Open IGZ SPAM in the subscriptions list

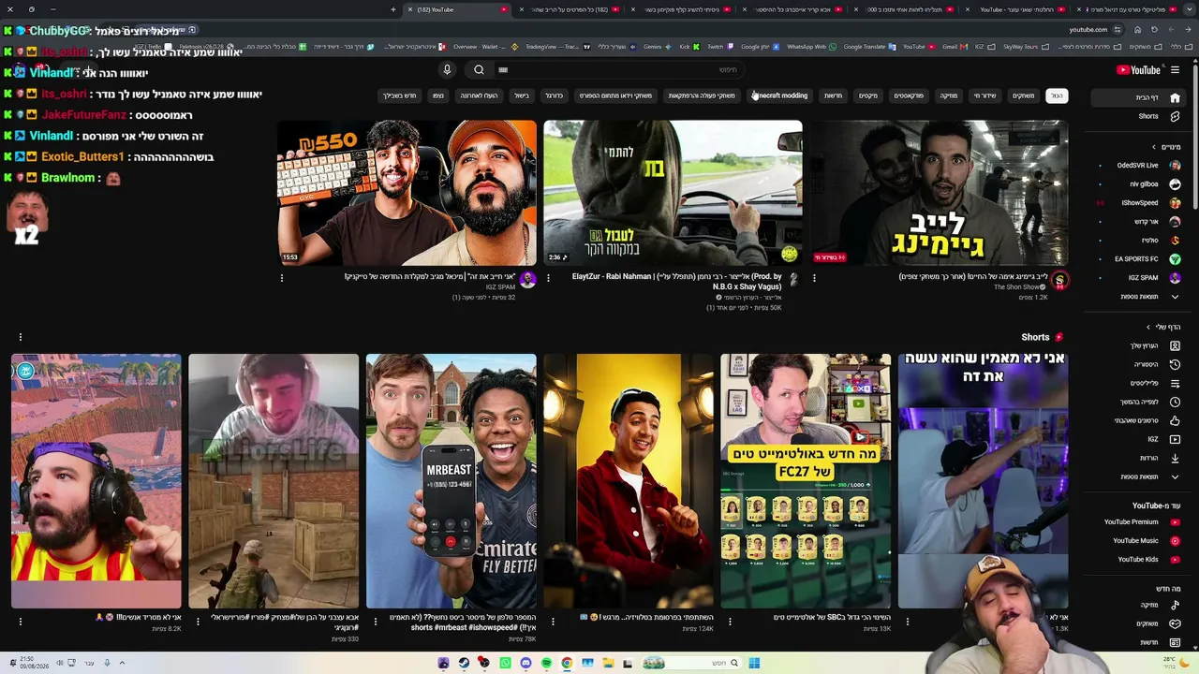(1138, 278)
